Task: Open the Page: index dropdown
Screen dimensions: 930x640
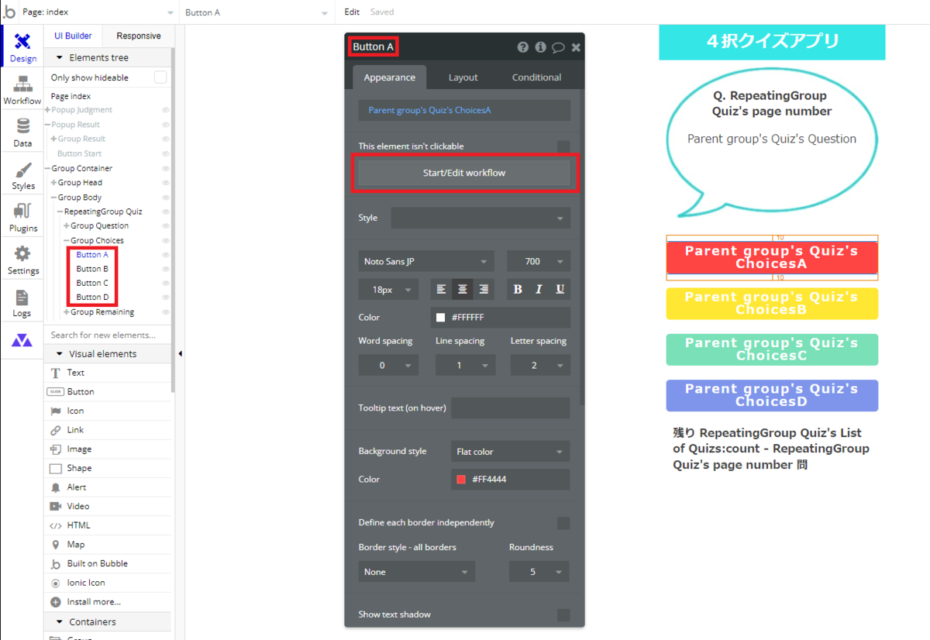Action: 98,12
